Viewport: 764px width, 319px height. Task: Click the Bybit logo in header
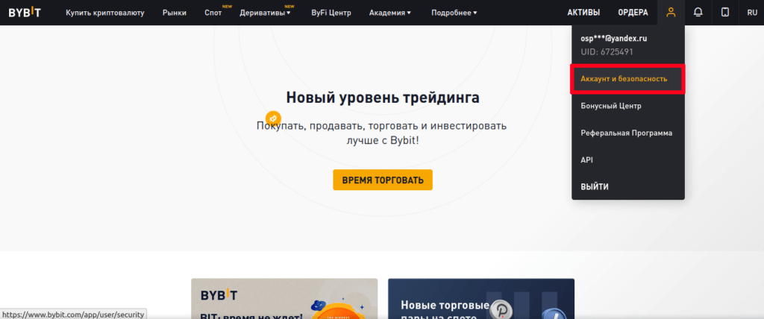pyautogui.click(x=25, y=13)
